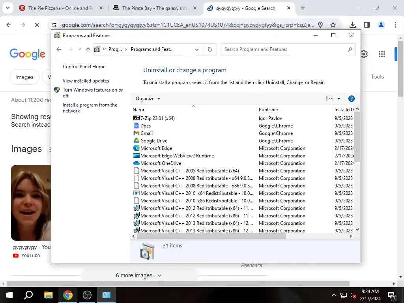Open Install a program from the network
This screenshot has width=404, height=303.
[90, 108]
